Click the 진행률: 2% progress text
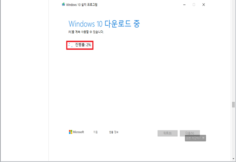Screen dimensions: 236x162 [x=83, y=45]
